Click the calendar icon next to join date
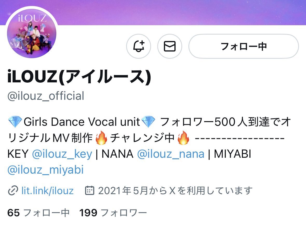Image resolution: width=306 pixels, height=230 pixels. coord(90,190)
